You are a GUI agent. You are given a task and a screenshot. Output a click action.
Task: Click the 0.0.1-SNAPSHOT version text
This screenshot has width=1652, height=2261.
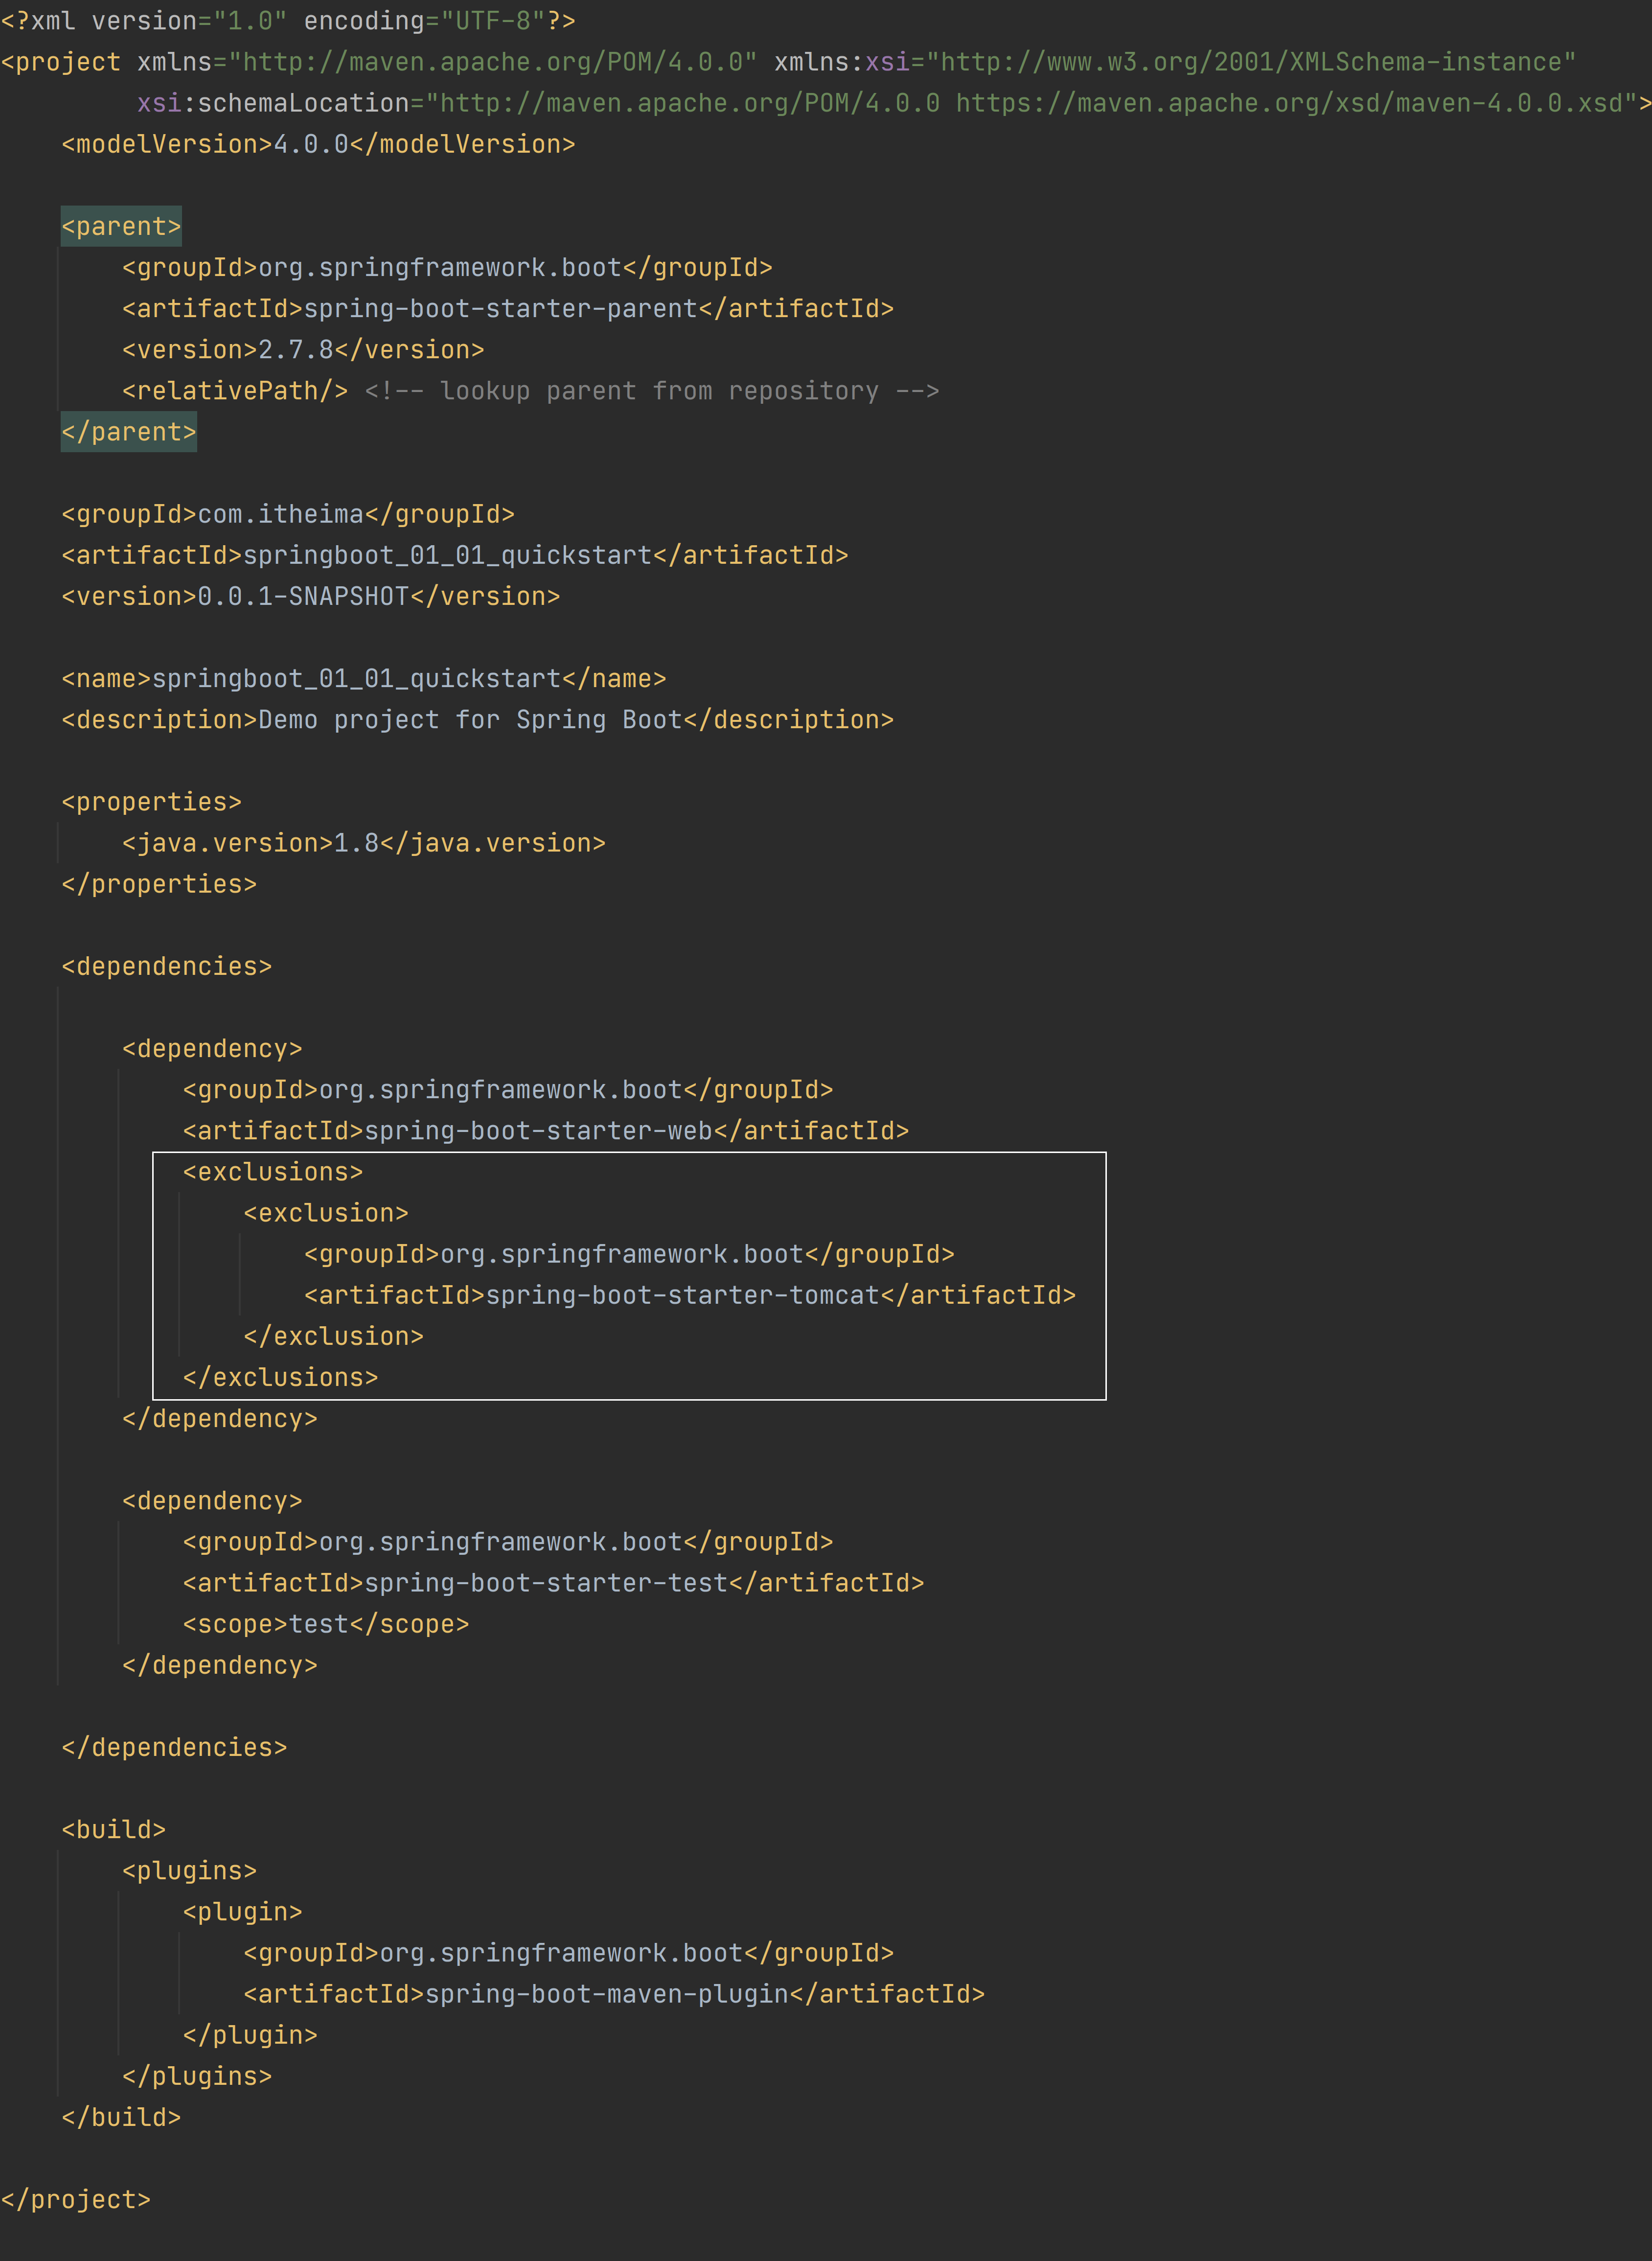pos(303,596)
